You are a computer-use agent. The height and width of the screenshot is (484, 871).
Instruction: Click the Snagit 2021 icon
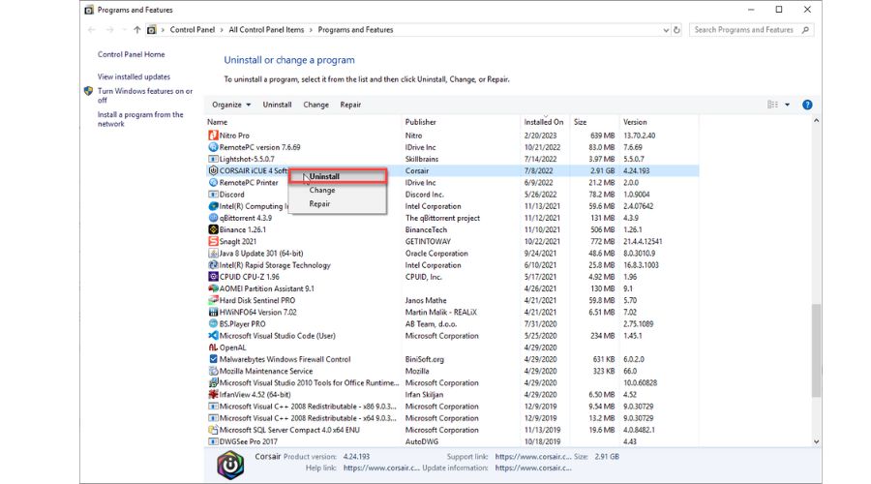(x=213, y=241)
